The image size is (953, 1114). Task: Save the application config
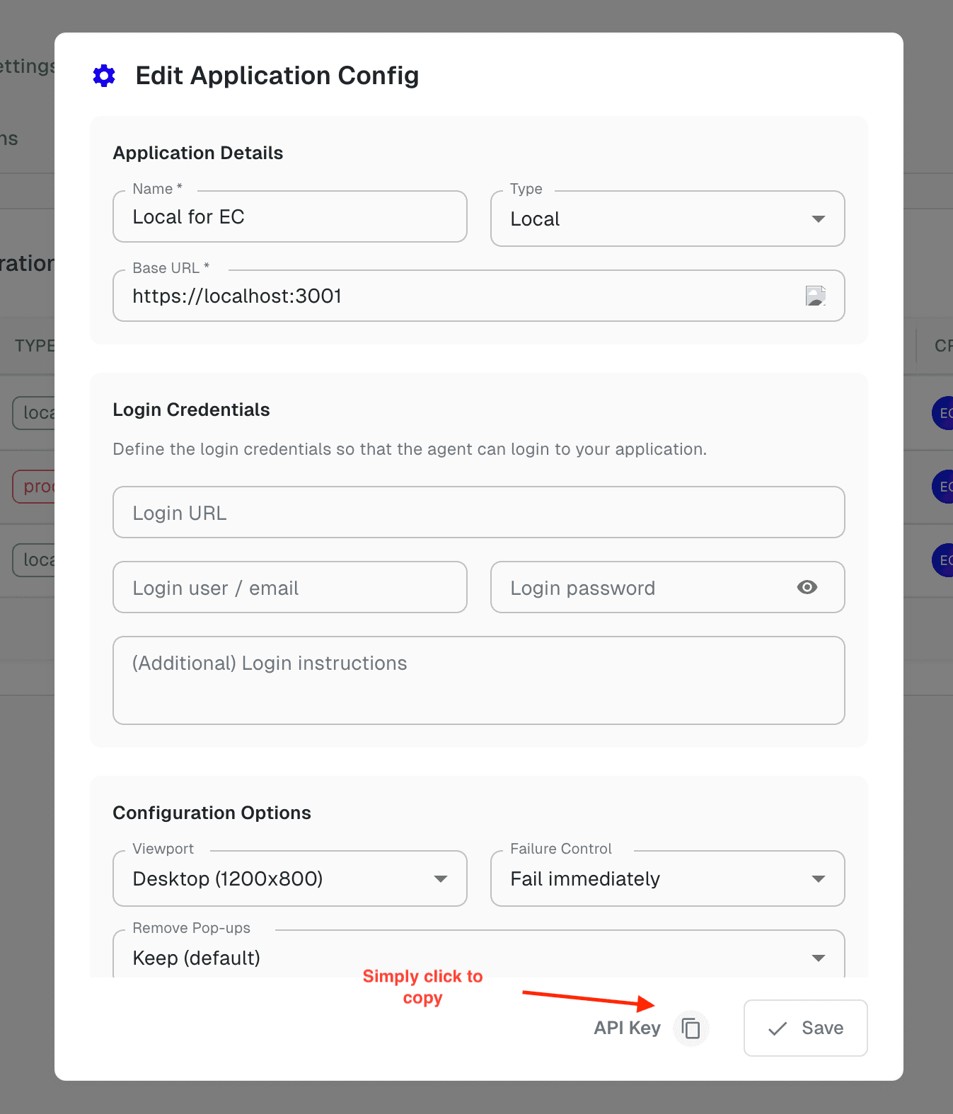tap(805, 1028)
